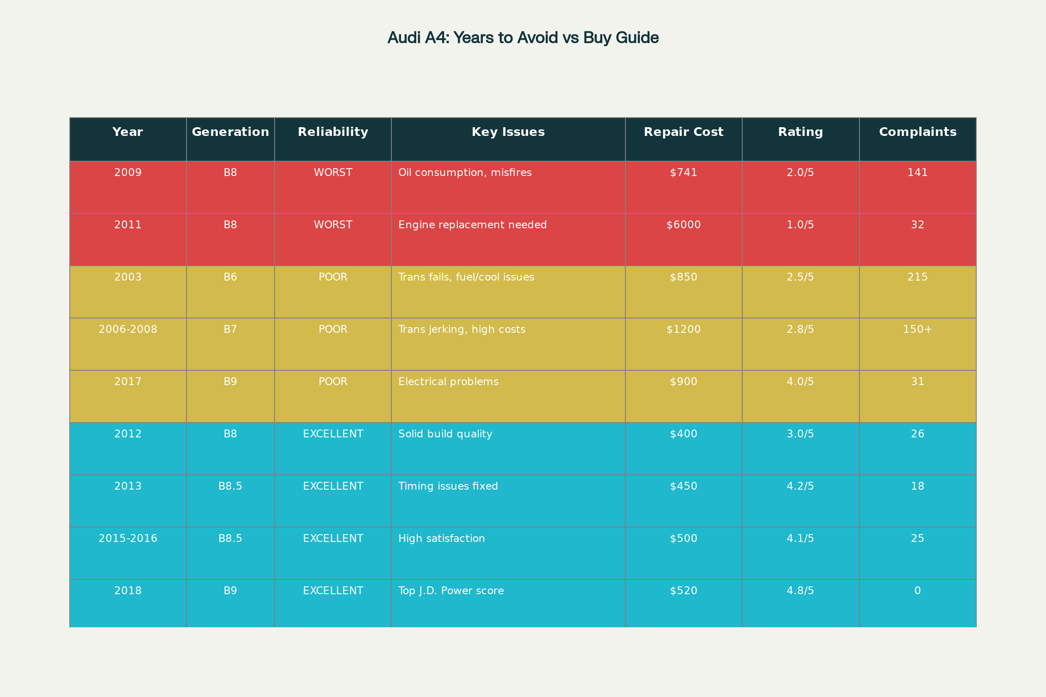Click the '4.2/5' rating
This screenshot has height=697, width=1046.
click(801, 486)
